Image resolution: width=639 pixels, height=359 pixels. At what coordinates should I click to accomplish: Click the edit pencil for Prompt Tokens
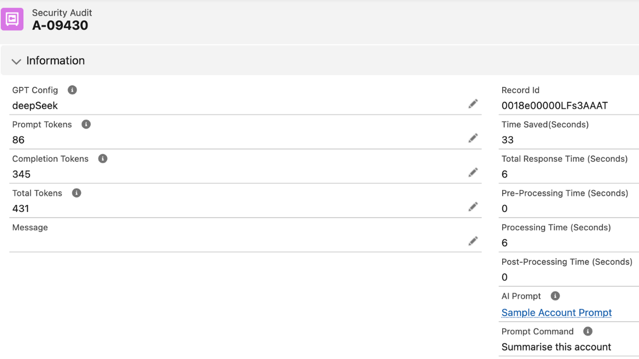click(x=473, y=138)
